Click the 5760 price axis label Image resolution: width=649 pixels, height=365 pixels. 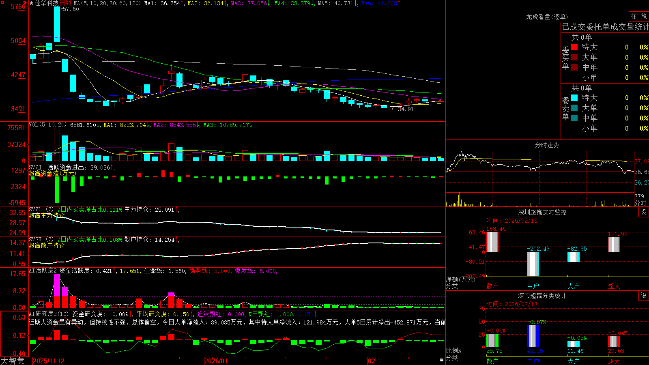pyautogui.click(x=18, y=6)
